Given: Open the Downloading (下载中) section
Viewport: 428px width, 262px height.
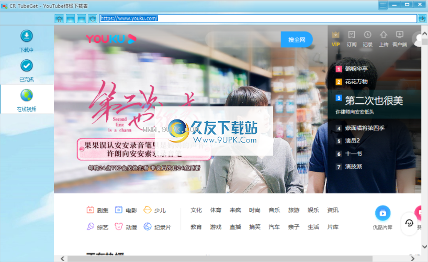Looking at the screenshot, I should tap(27, 41).
